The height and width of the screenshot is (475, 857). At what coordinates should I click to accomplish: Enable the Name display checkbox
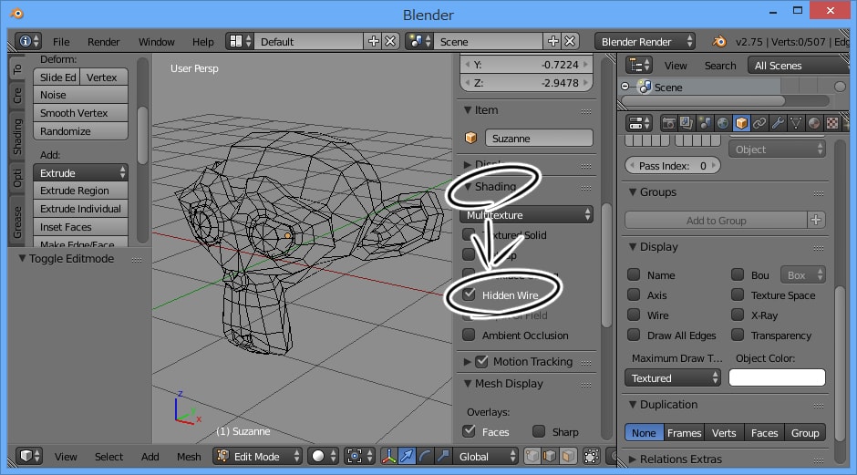point(634,274)
